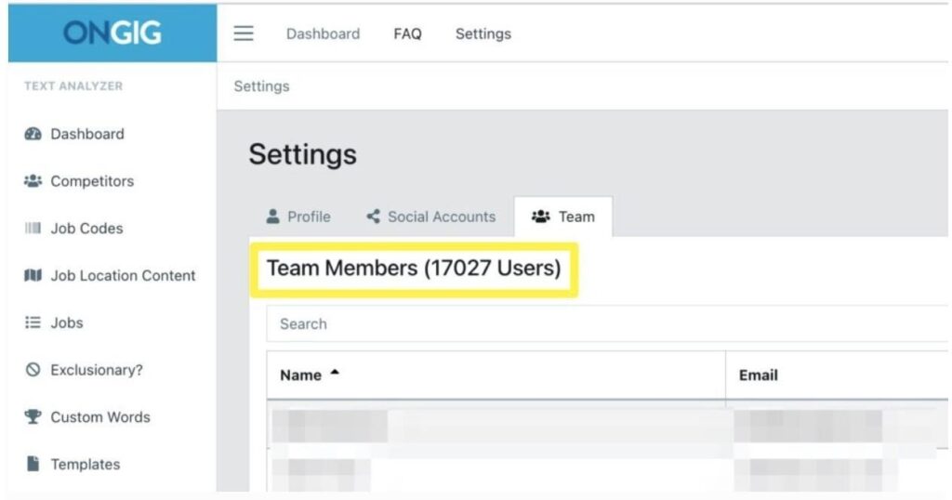Viewport: 952px width, 500px height.
Task: Click the Email column header
Action: 759,375
